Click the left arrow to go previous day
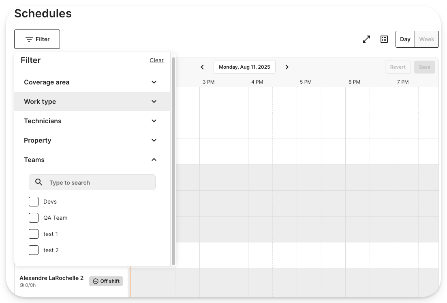This screenshot has width=447, height=303. click(x=202, y=67)
